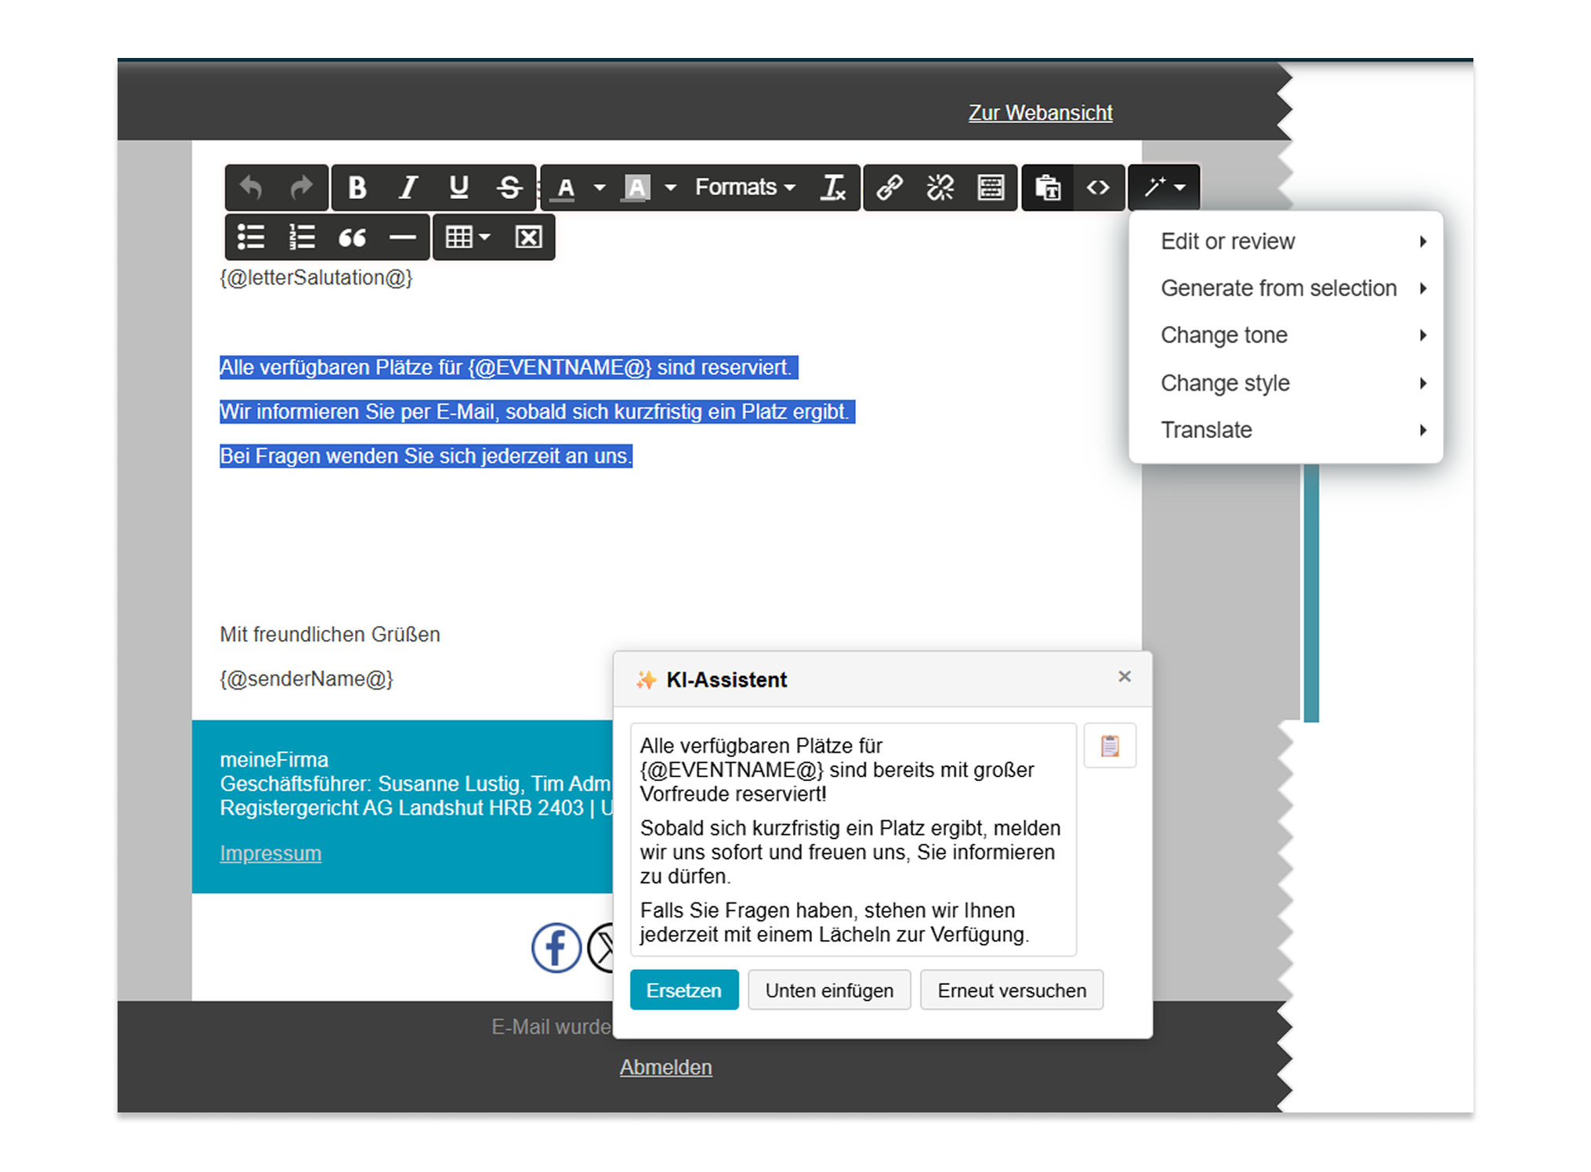Screen dimensions: 1591x1172
Task: Click Unten einfügen button
Action: click(x=829, y=990)
